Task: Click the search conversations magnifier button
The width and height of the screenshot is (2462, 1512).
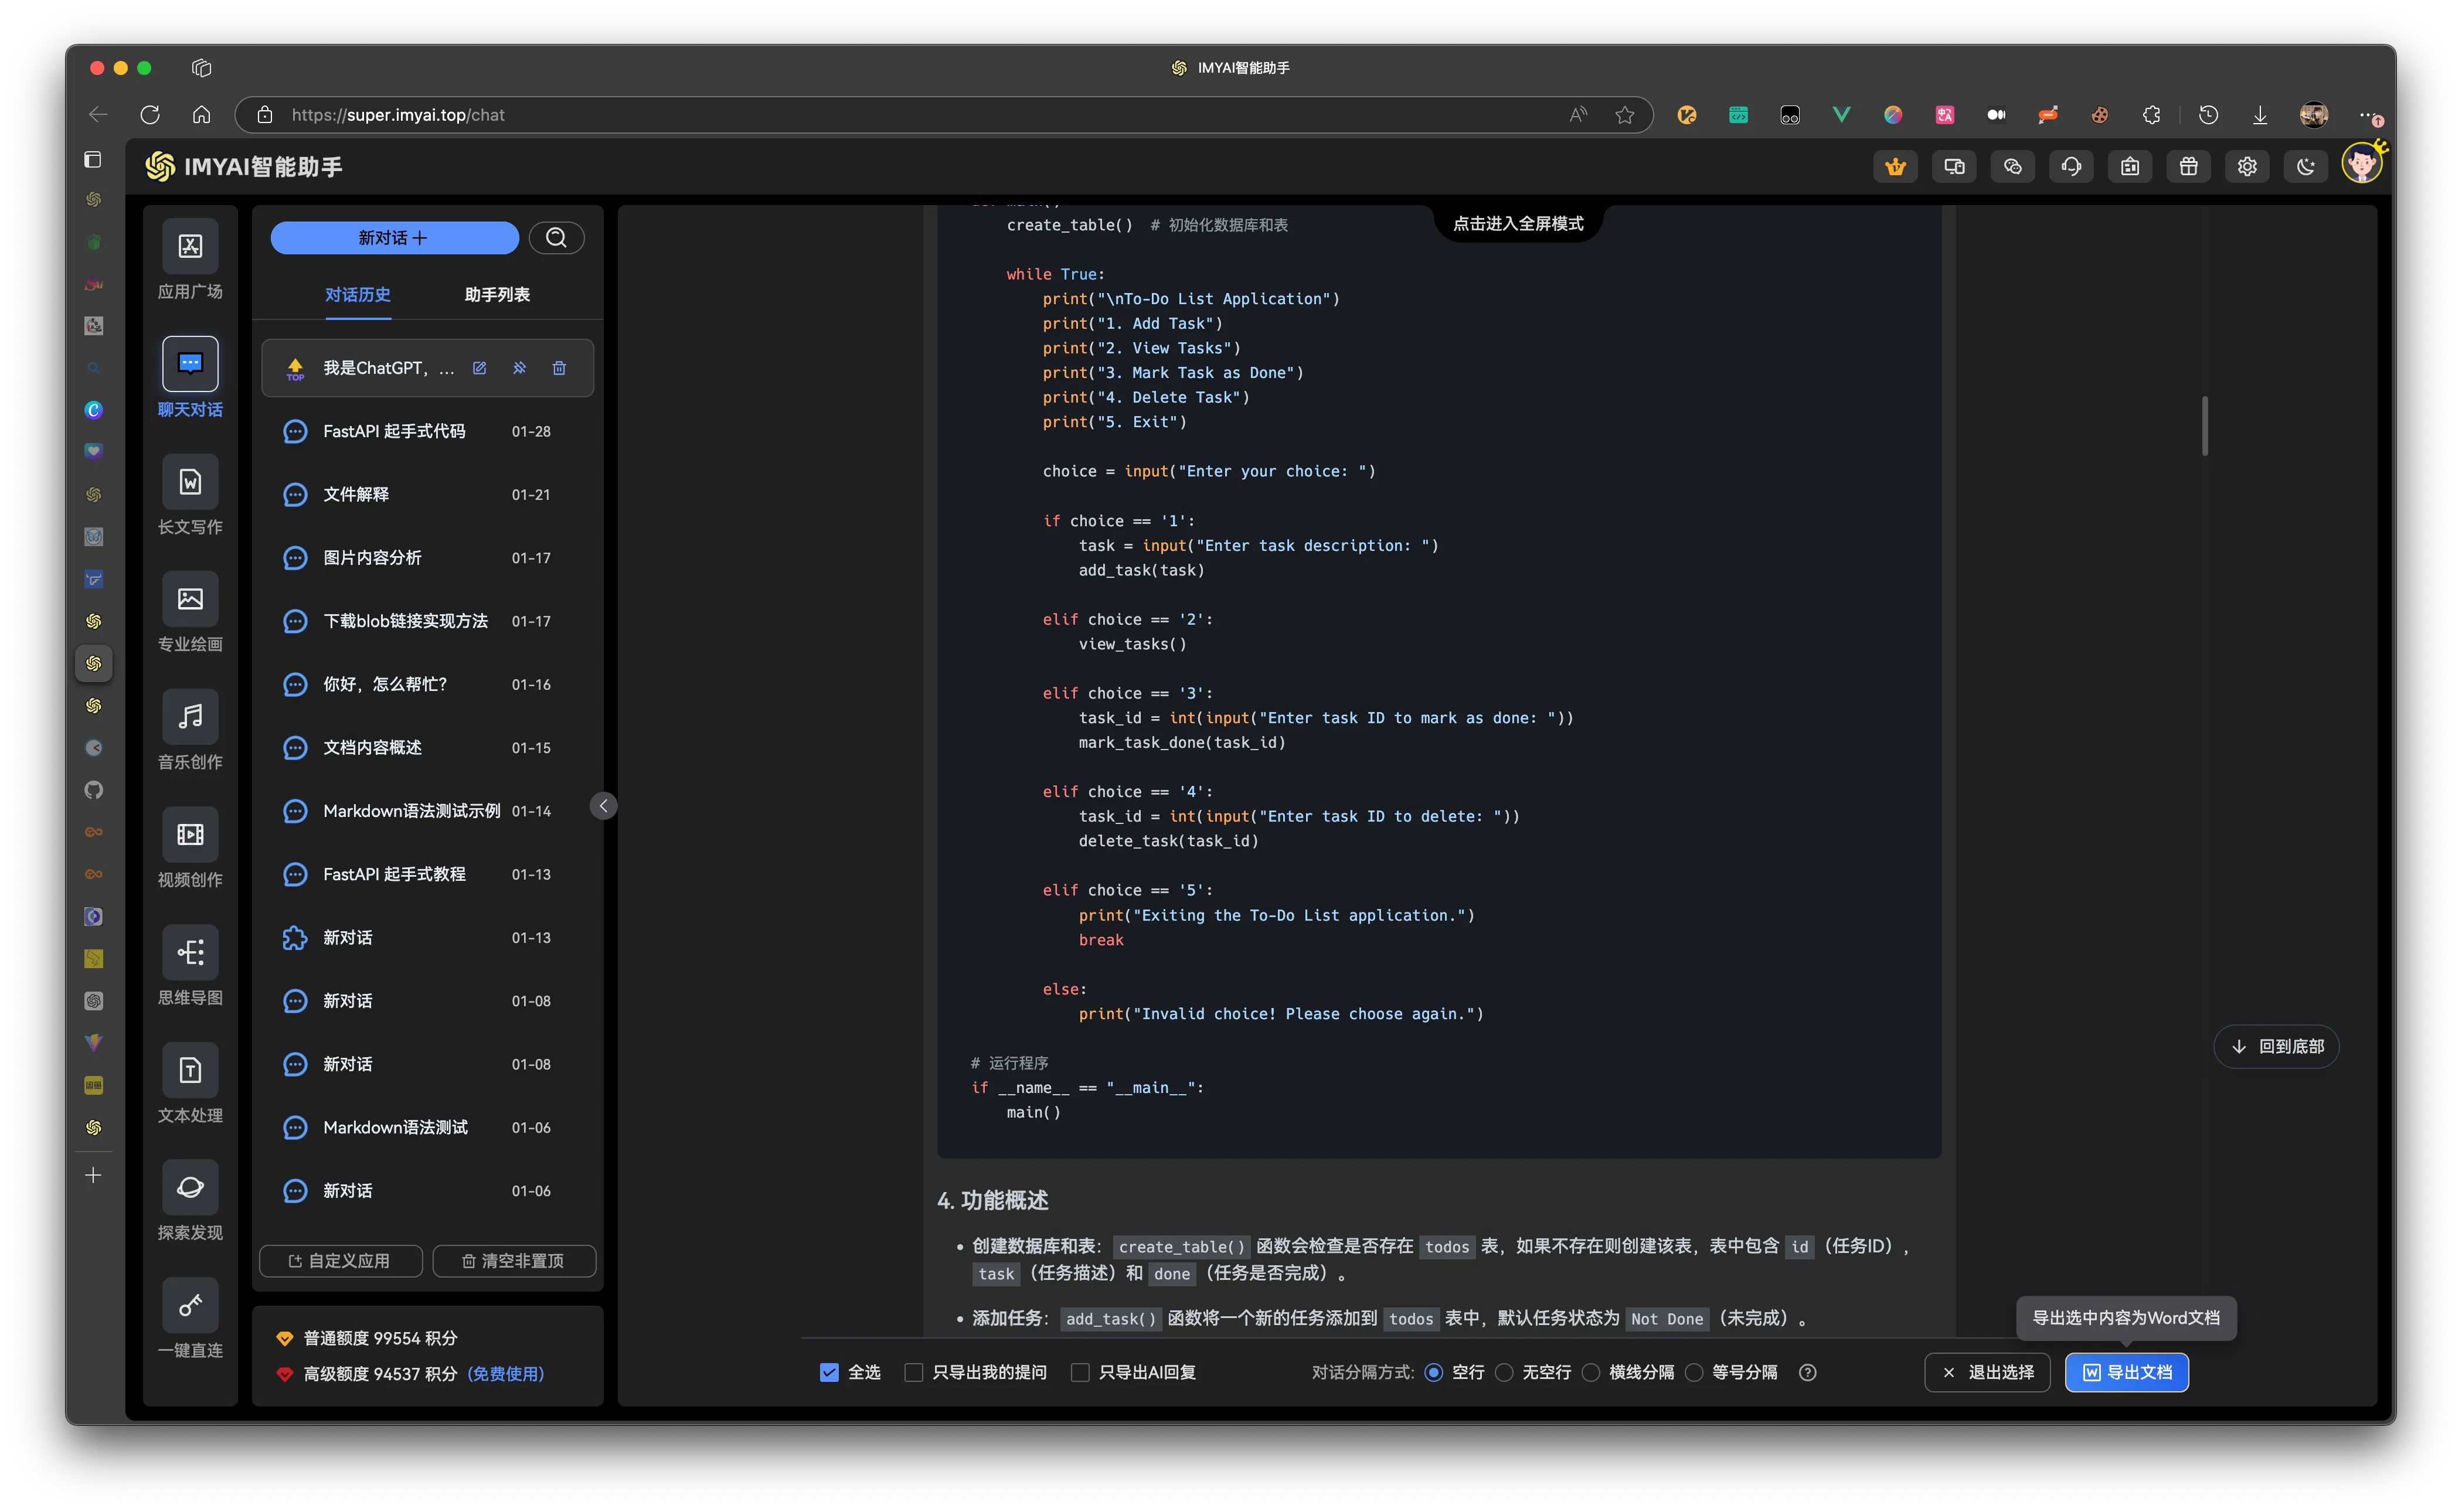Action: 556,238
